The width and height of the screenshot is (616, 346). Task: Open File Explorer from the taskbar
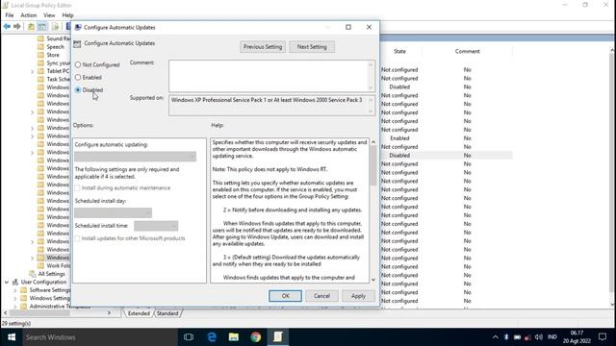[x=234, y=337]
